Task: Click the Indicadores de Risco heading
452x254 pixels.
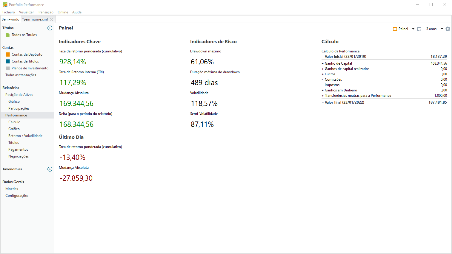Action: 213,42
